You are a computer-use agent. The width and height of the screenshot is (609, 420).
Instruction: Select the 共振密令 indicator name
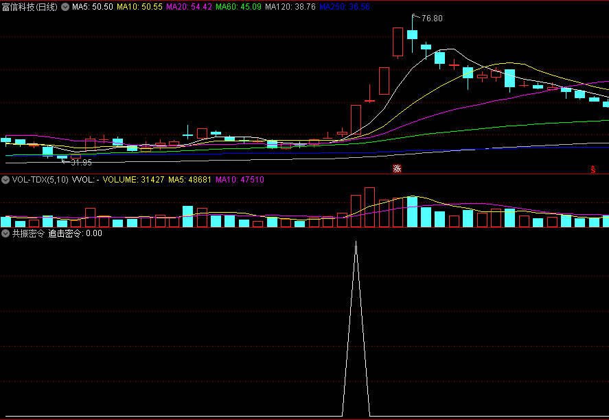point(28,233)
